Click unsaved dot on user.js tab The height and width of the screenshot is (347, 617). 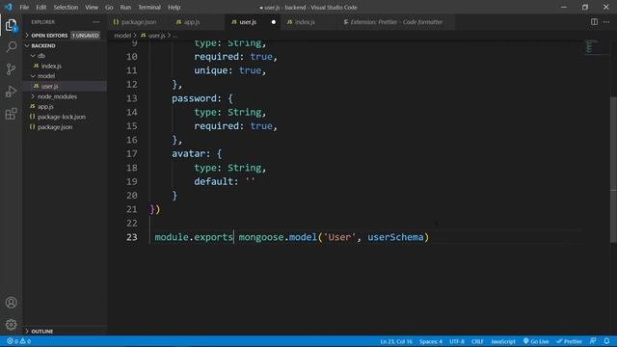(274, 22)
